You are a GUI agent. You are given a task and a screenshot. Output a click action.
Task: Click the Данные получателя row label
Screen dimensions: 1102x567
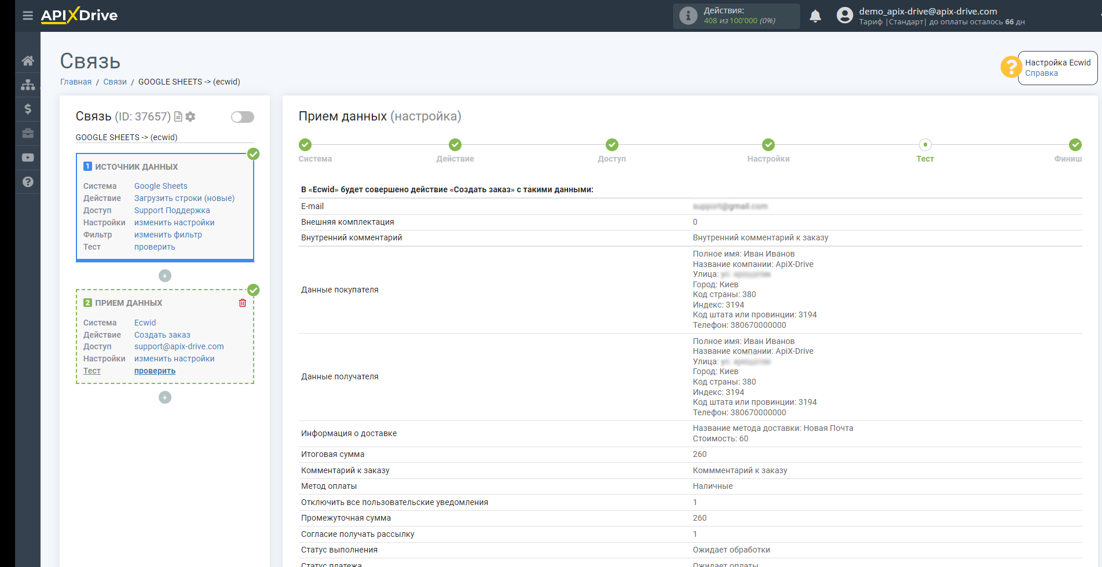coord(339,376)
